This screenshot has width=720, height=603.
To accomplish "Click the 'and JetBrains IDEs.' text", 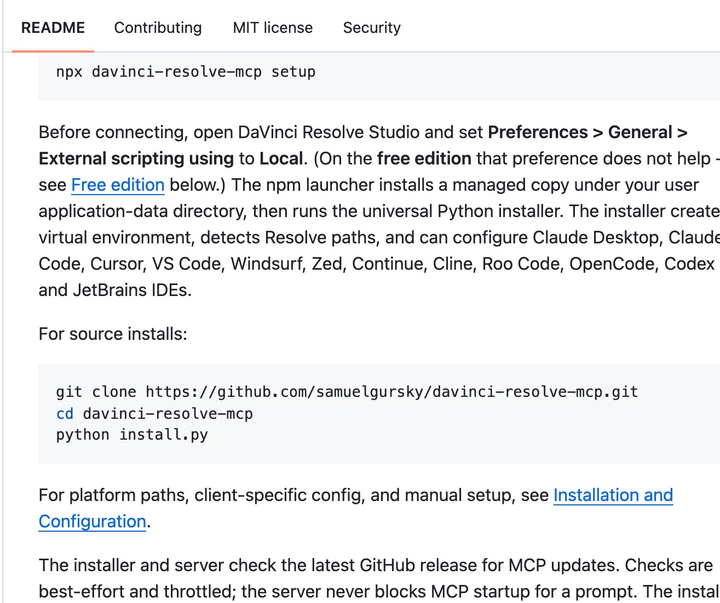I will pos(115,290).
